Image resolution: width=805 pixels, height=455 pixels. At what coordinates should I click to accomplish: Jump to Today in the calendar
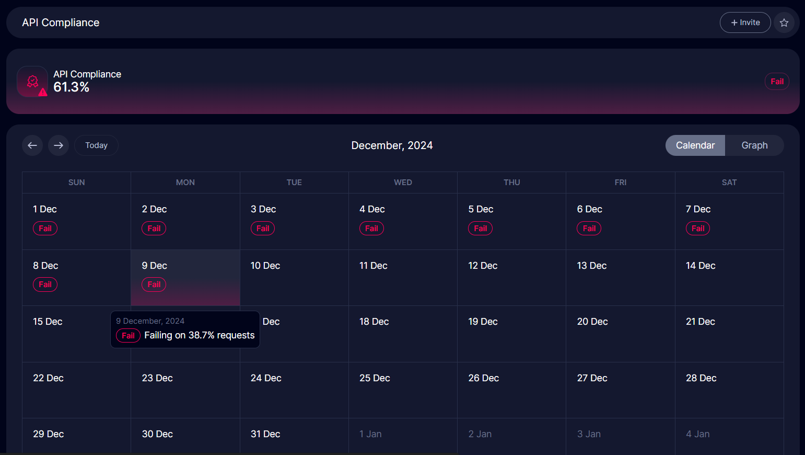(96, 145)
